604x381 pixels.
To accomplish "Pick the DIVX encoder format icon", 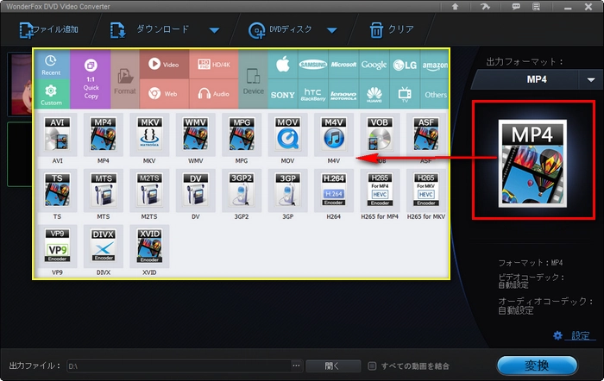I will 103,246.
